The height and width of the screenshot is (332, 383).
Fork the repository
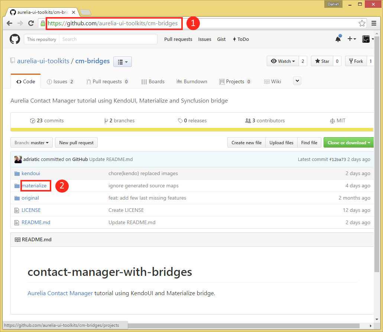coord(356,61)
